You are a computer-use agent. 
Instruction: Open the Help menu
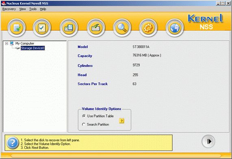click(x=43, y=9)
